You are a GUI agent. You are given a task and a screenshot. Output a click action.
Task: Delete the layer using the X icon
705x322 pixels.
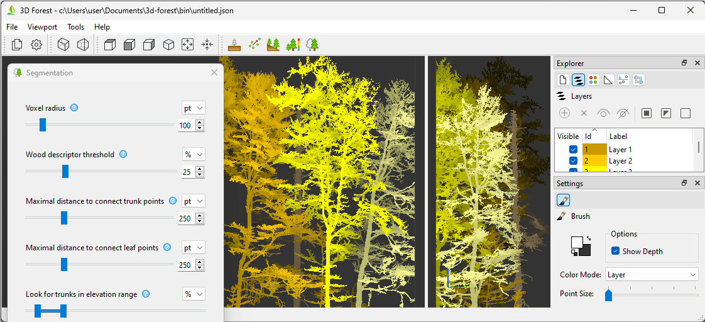[584, 113]
